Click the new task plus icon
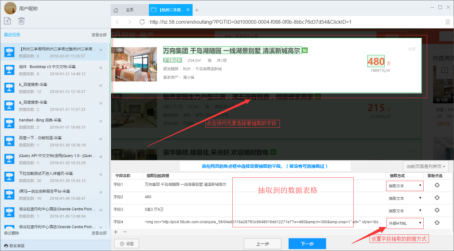Image resolution: width=454 pixels, height=251 pixels. (8, 21)
